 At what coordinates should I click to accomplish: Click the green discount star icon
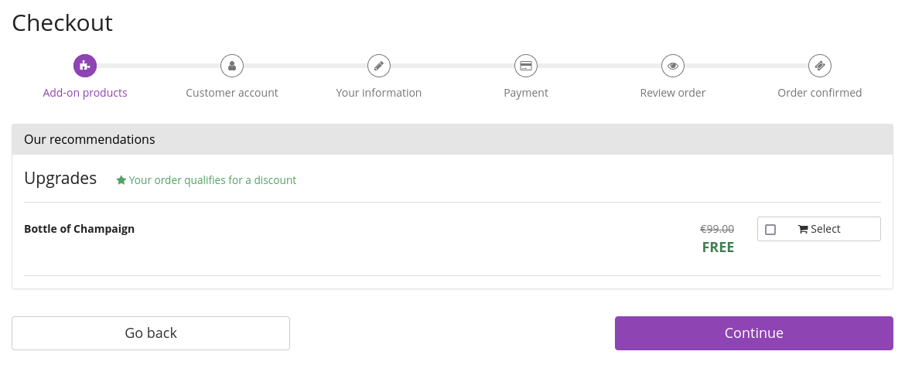click(x=121, y=180)
